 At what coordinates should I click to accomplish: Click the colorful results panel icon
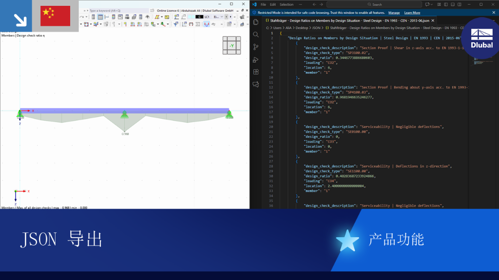(x=114, y=17)
